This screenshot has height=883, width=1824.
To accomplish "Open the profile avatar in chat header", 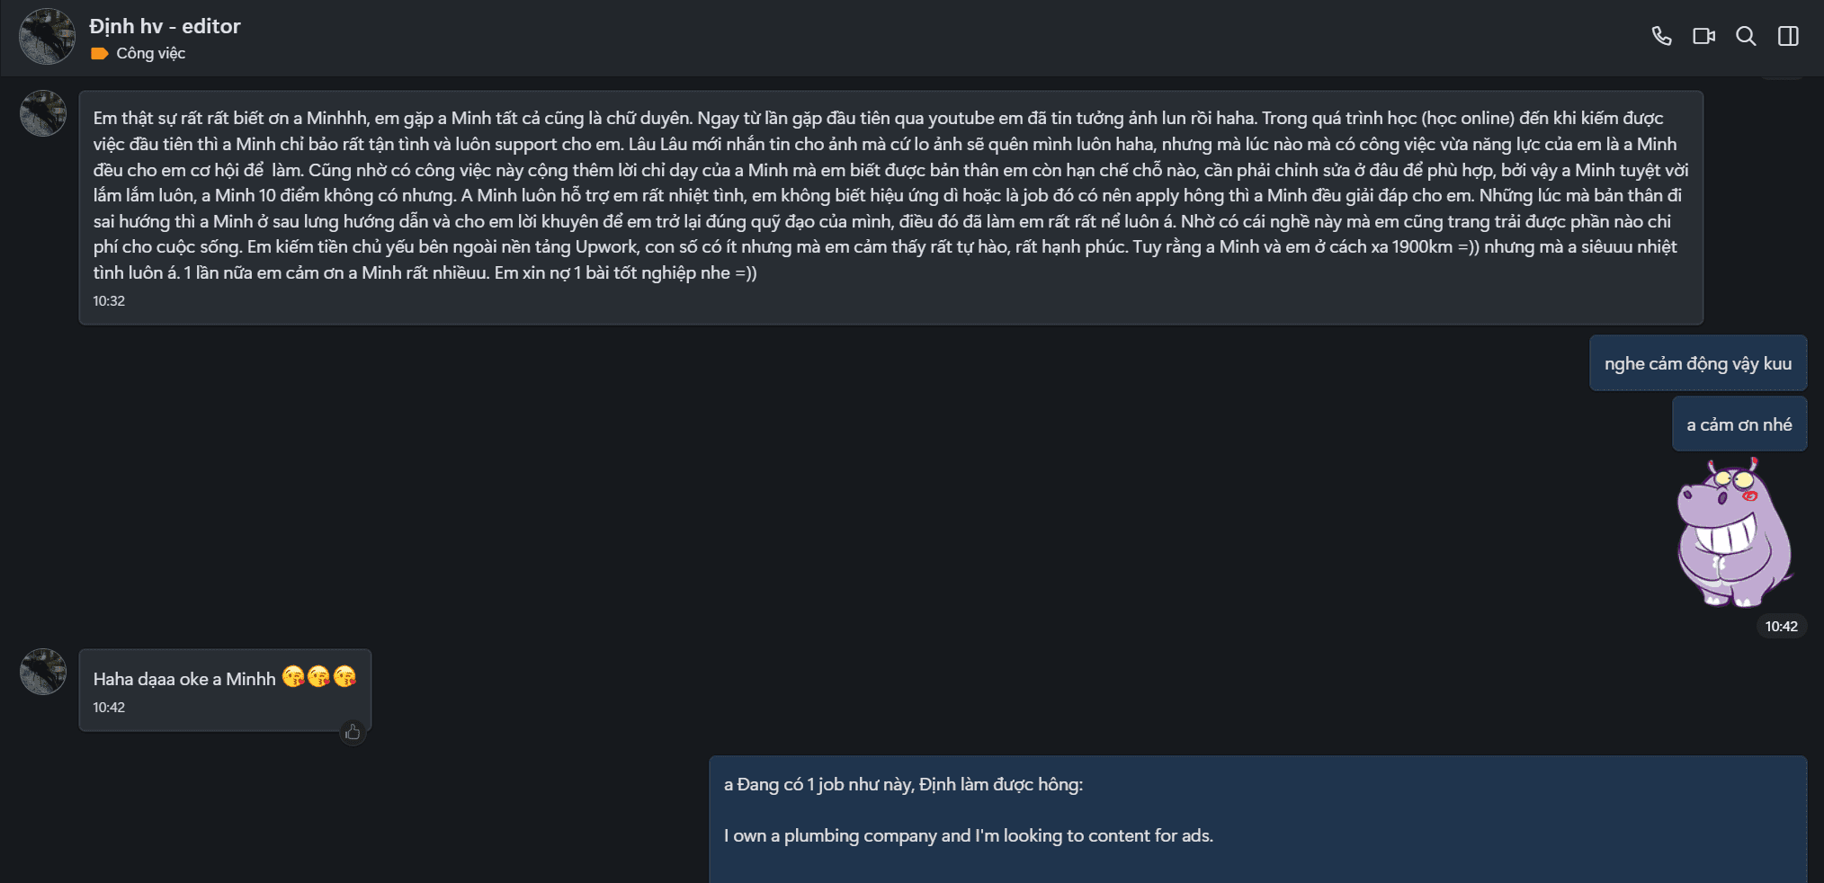I will click(47, 37).
